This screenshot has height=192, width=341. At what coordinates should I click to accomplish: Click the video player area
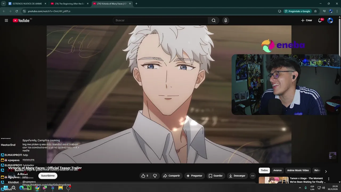point(169,94)
